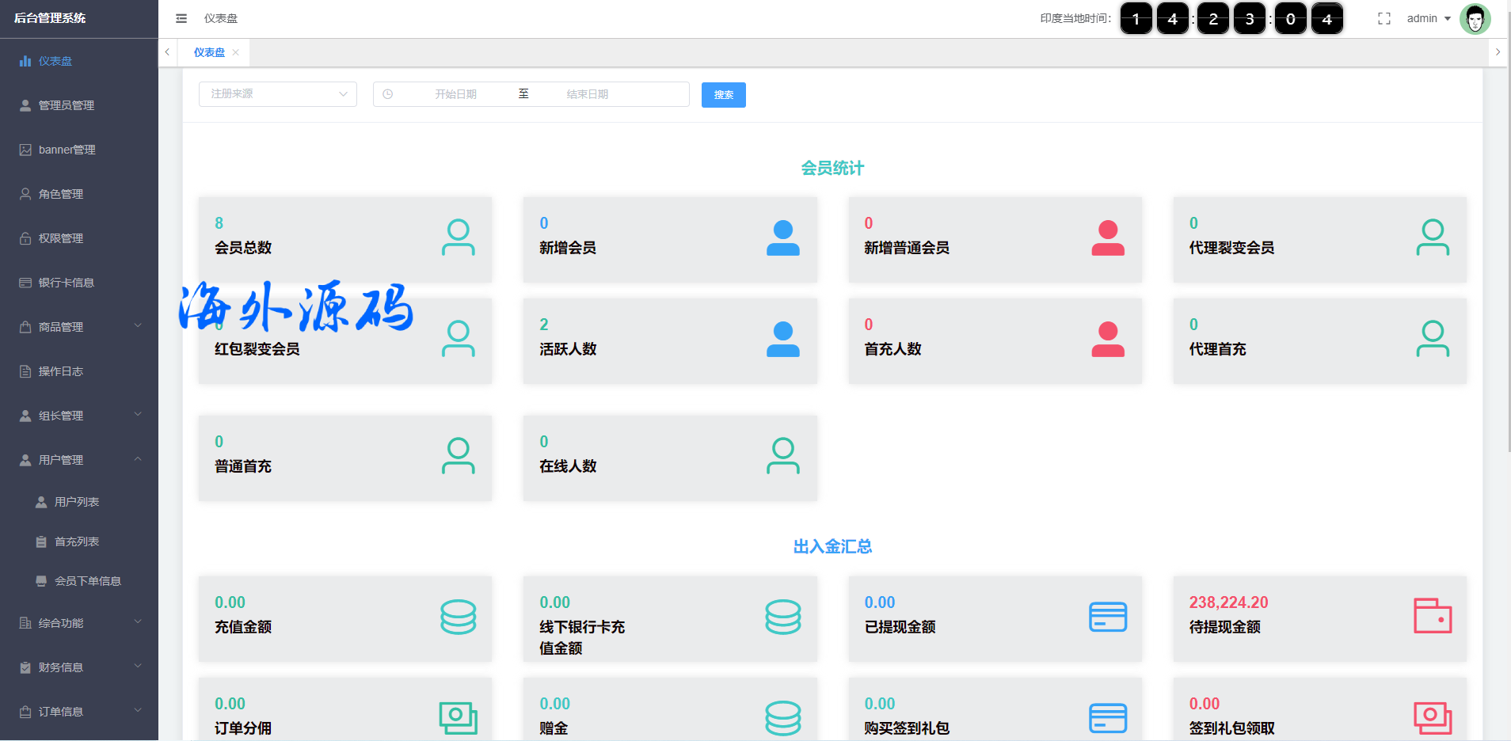Click the hamburger sidebar collapse icon
Screen dimensions: 1511x741
181,18
